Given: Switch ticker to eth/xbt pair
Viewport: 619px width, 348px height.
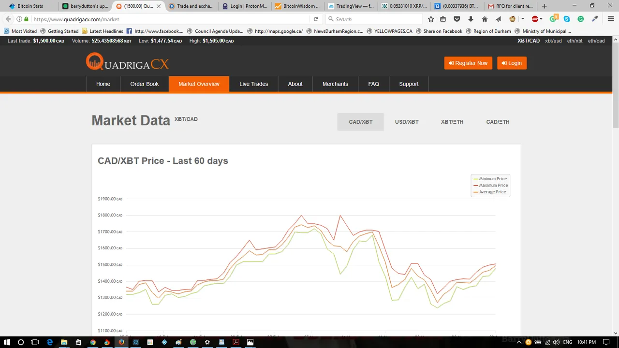Looking at the screenshot, I should point(575,41).
